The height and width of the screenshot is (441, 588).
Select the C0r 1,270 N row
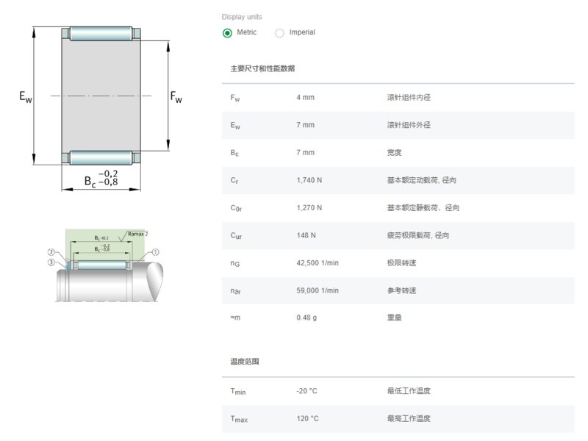pyautogui.click(x=398, y=208)
